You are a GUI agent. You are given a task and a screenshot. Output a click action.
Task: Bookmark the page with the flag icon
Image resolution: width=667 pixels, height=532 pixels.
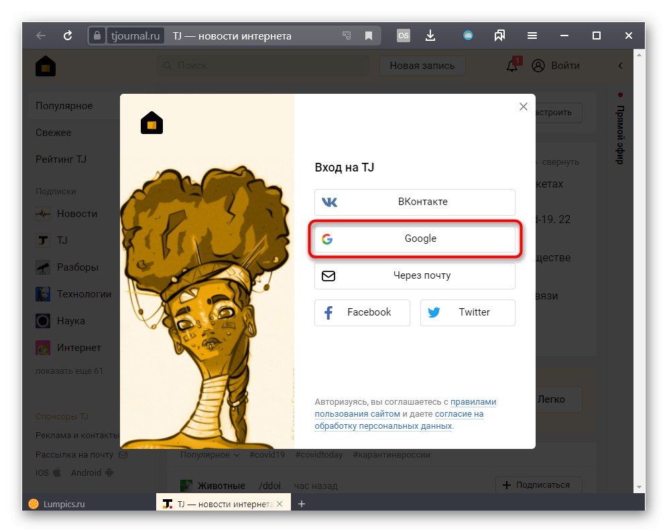pos(369,36)
